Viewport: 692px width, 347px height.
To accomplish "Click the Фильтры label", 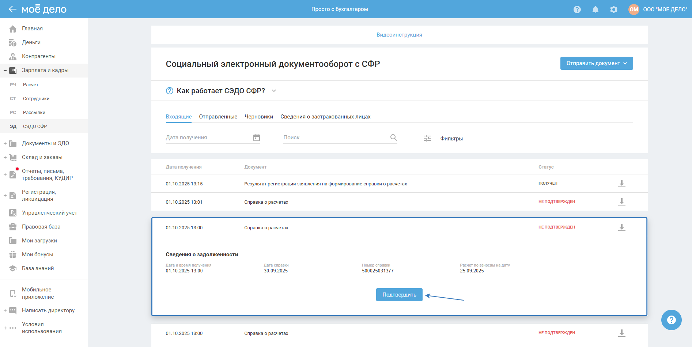I will 451,139.
